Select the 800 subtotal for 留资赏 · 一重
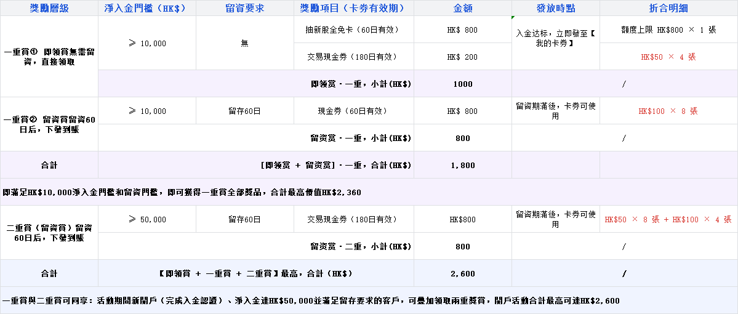This screenshot has height=314, width=738. [463, 138]
